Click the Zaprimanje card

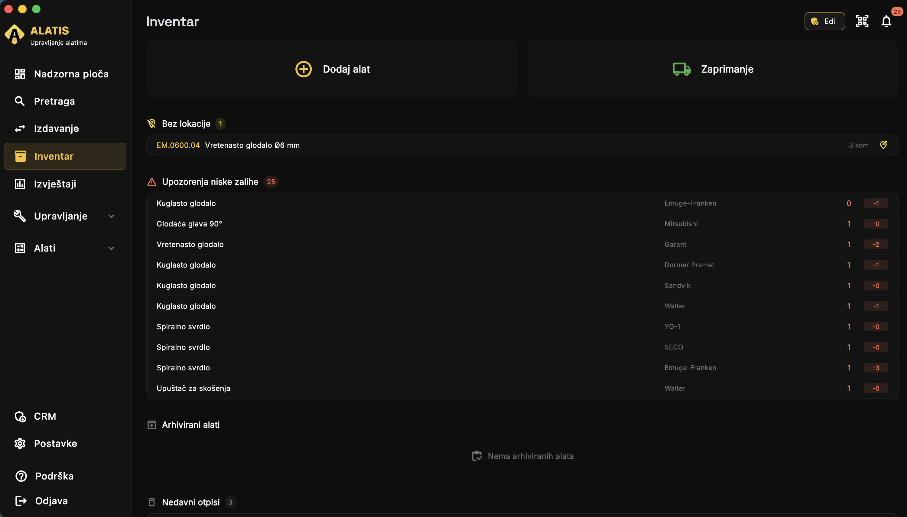point(713,69)
